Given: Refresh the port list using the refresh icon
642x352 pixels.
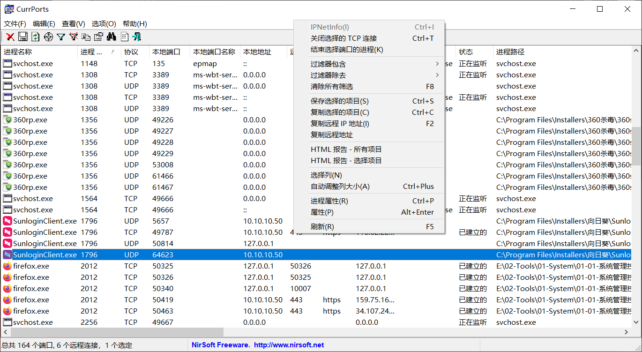Looking at the screenshot, I should [35, 37].
